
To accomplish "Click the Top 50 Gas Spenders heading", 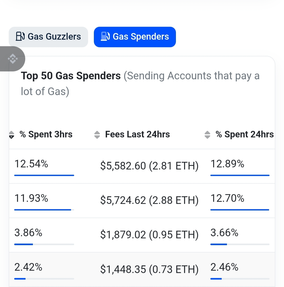I will point(71,76).
